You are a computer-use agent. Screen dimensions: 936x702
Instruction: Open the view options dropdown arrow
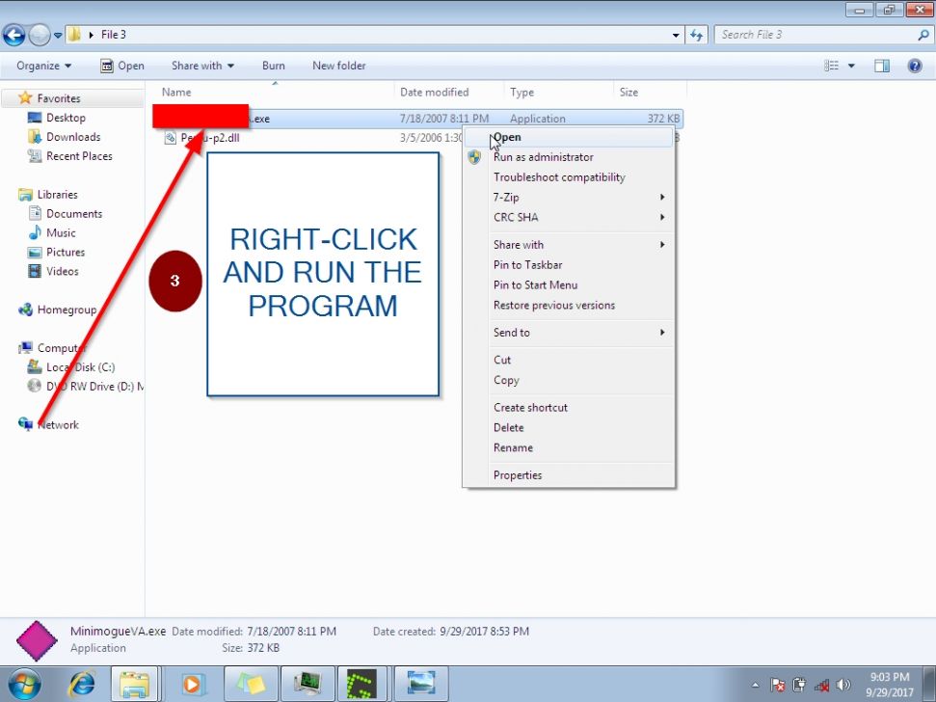click(x=851, y=66)
